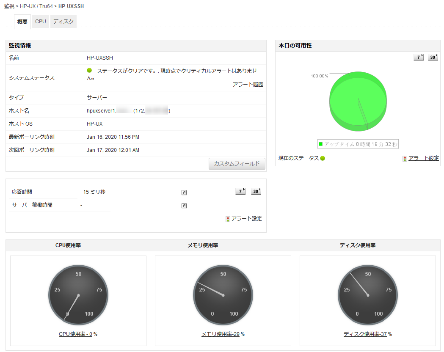The image size is (444, 352).
Task: Open アラート設定 link in availability panel
Action: (423, 158)
